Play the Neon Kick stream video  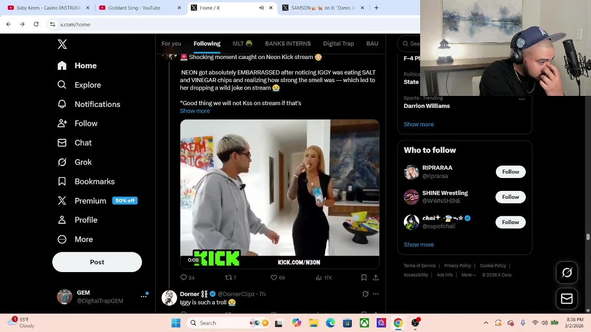click(279, 194)
